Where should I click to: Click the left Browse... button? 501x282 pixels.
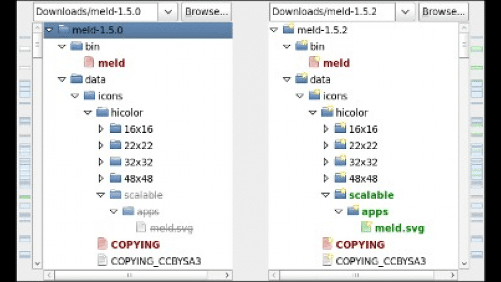206,12
